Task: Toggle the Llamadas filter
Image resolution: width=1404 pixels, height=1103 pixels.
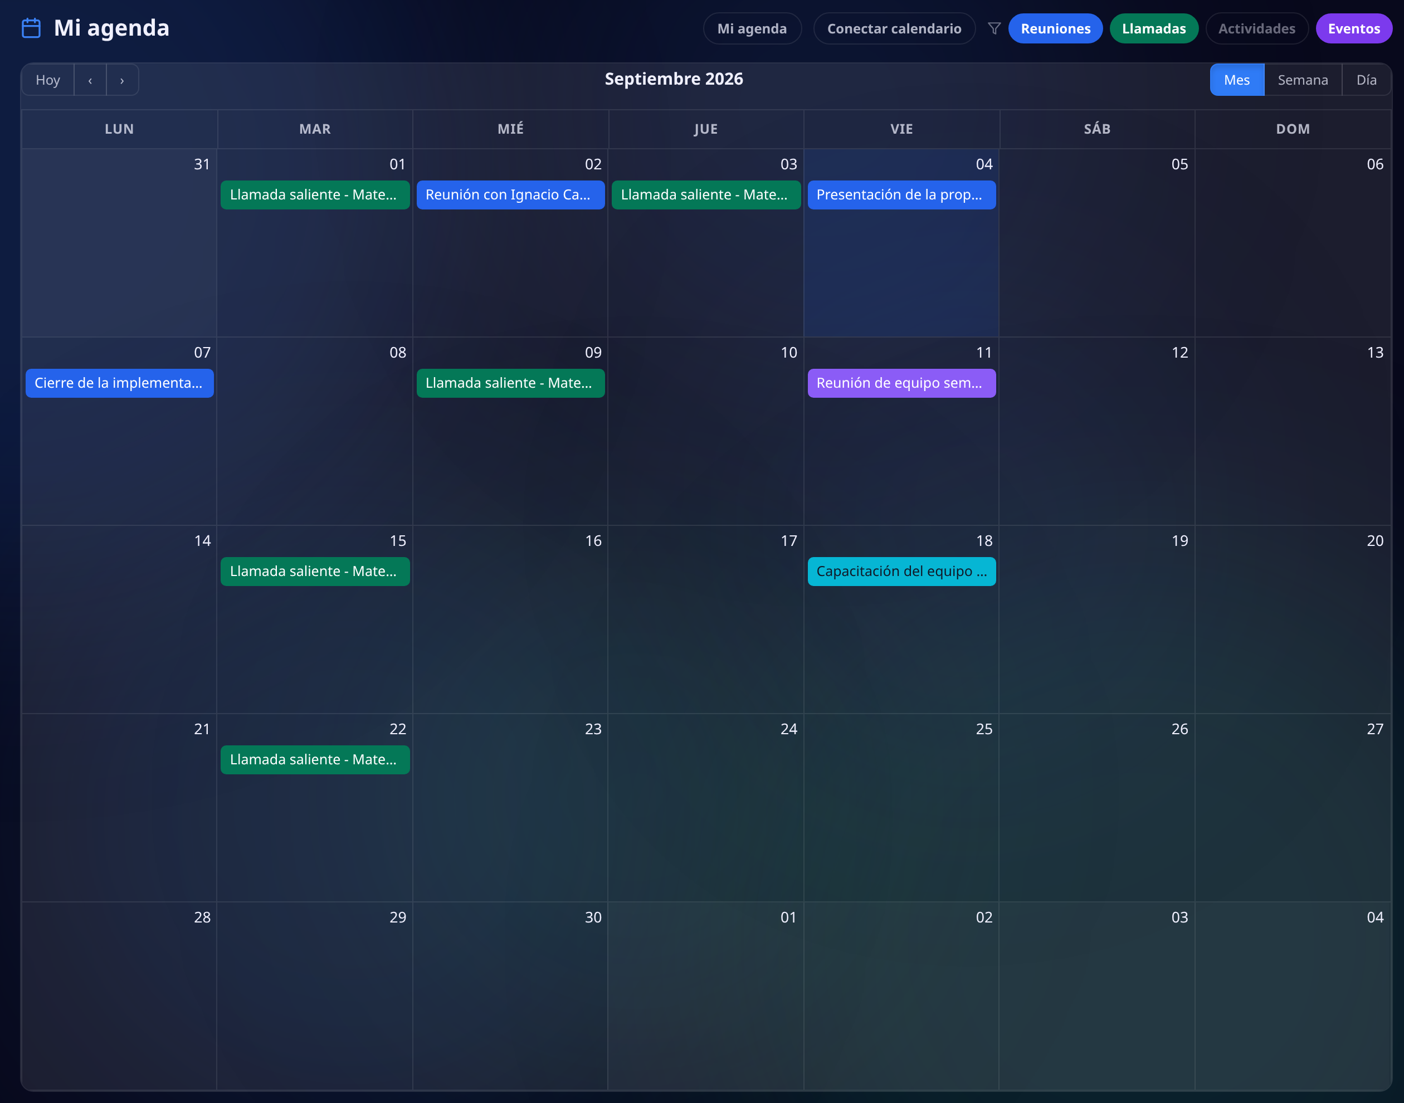Action: pyautogui.click(x=1153, y=28)
